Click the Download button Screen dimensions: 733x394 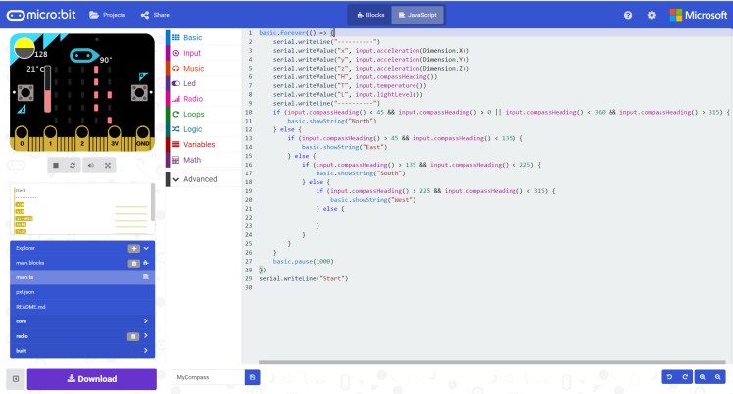click(x=92, y=379)
